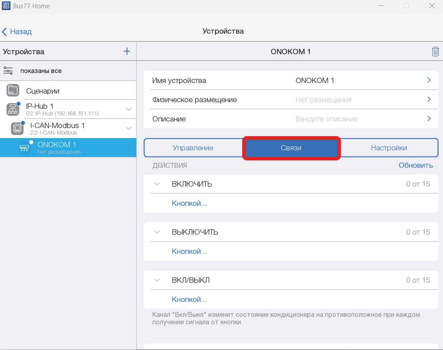Screen dimensions: 443x350
Task: Click the Сценарии folder icon
Action: (x=13, y=90)
